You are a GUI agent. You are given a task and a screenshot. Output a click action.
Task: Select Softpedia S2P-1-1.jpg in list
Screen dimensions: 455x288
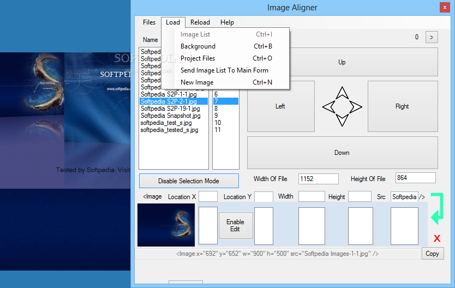pos(173,94)
